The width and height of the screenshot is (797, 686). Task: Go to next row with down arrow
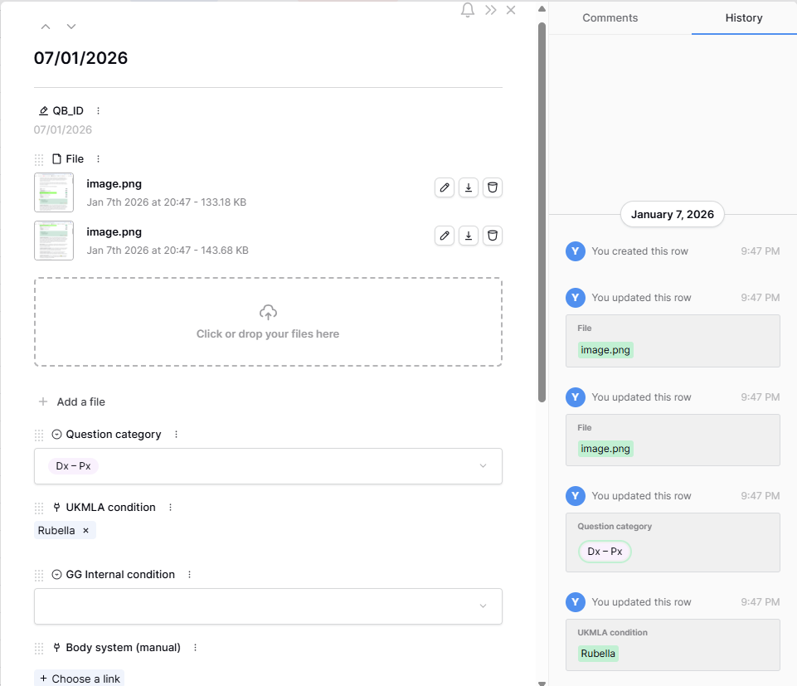coord(71,27)
